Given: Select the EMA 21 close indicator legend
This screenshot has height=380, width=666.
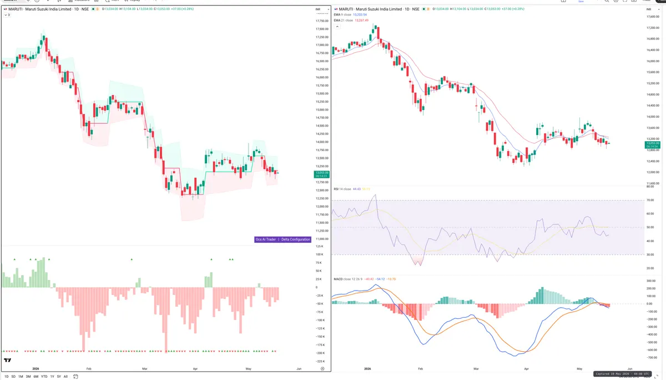Looking at the screenshot, I should pos(342,19).
